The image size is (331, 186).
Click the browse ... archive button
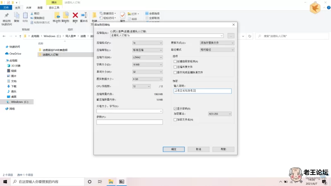(x=231, y=36)
